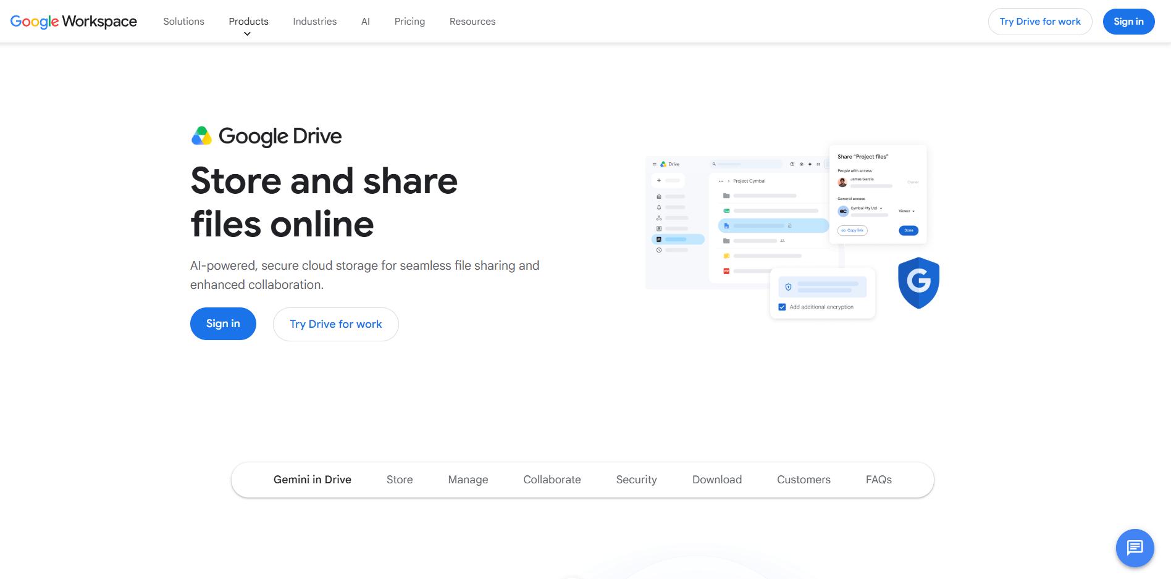Select the Store section tab

click(400, 480)
